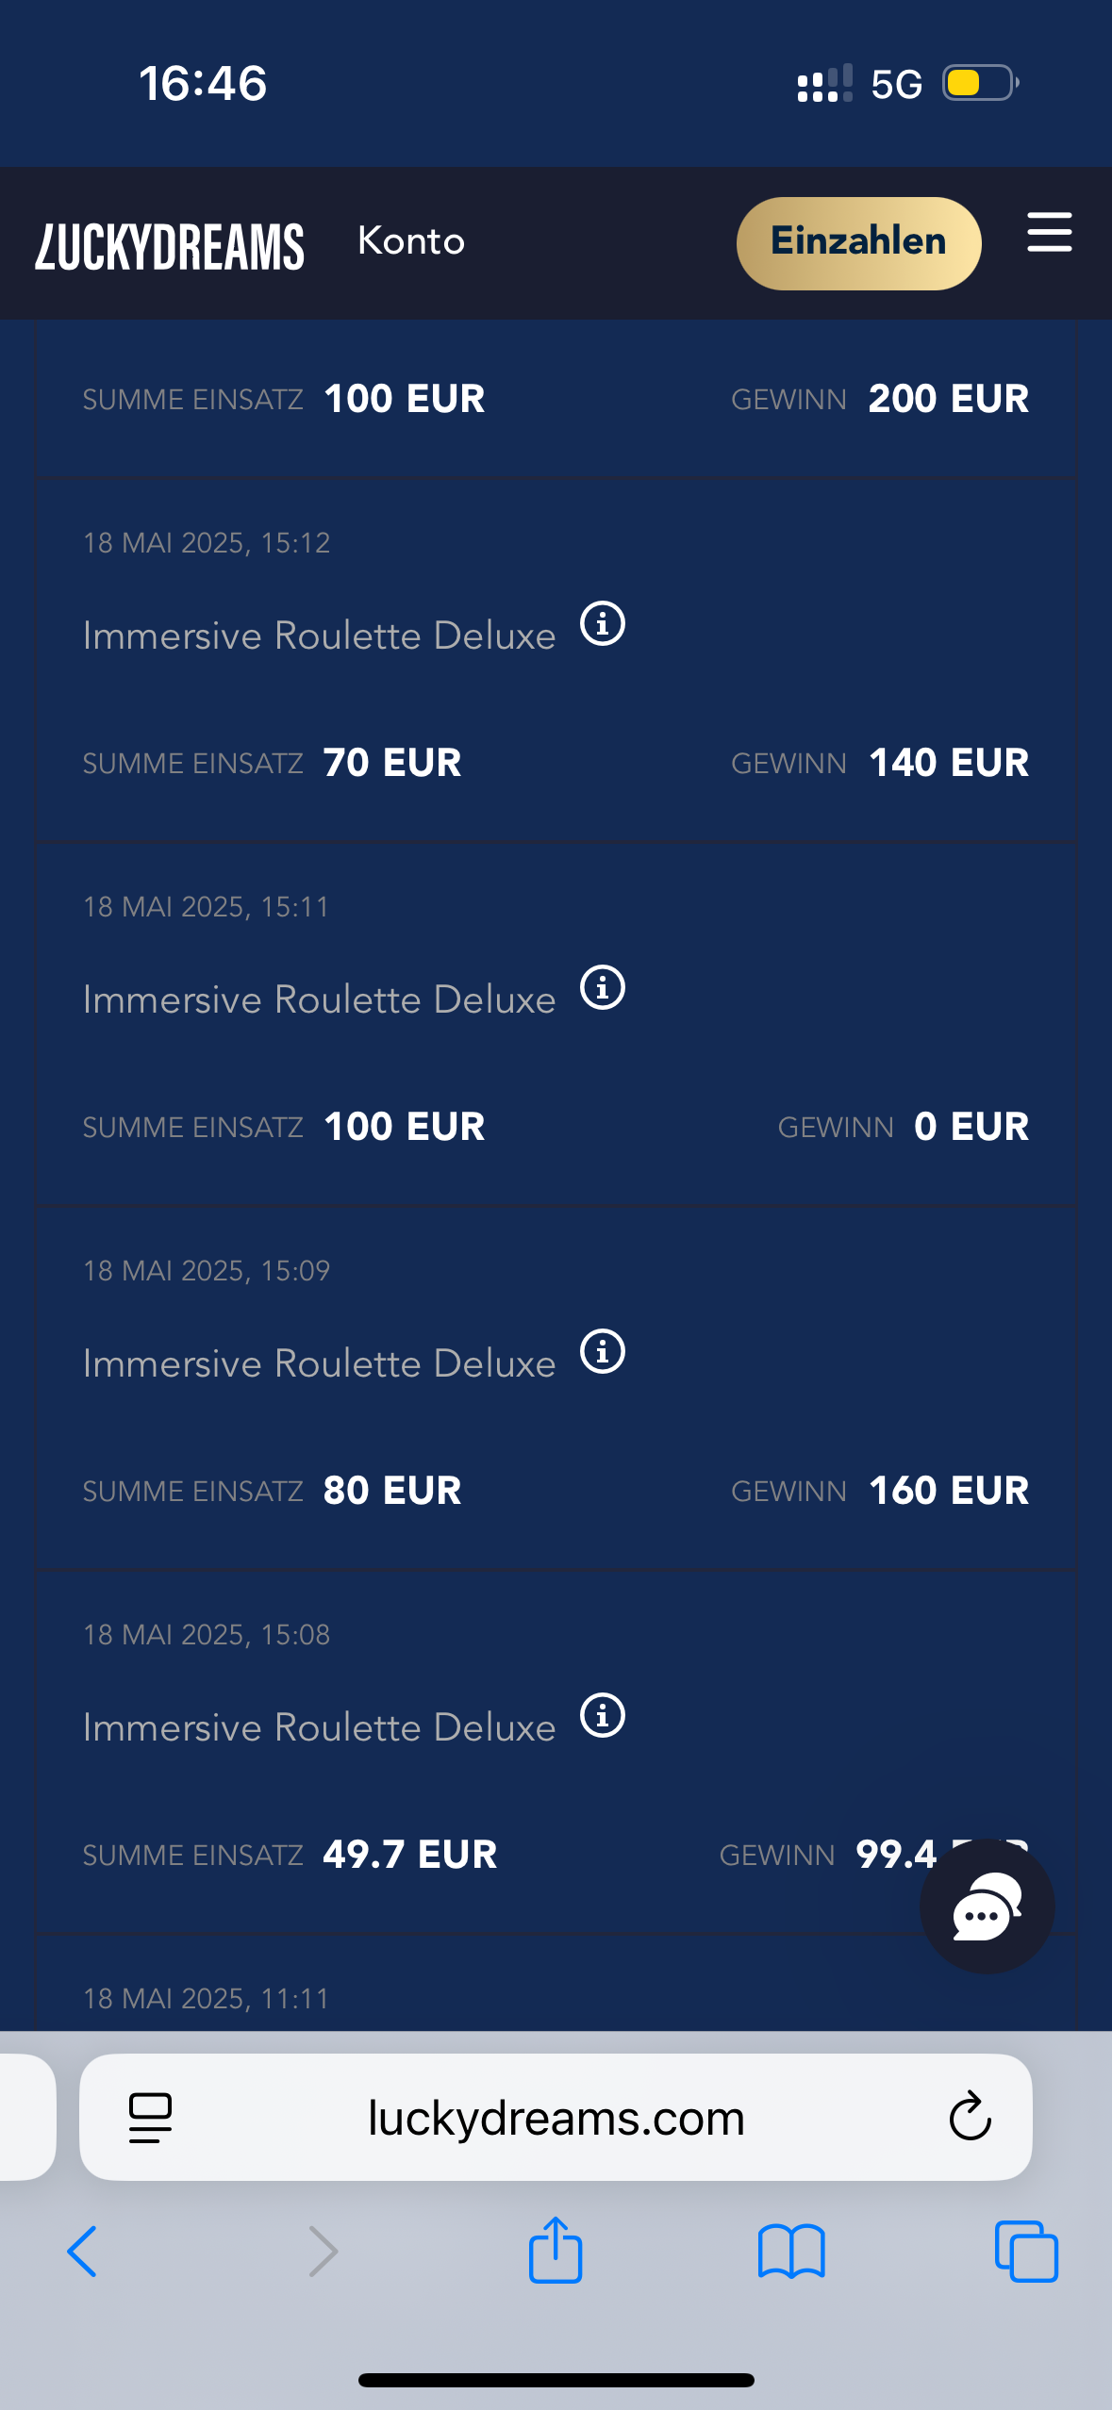Tap info icon for the 15:12 roulette bet
The width and height of the screenshot is (1112, 2410).
tap(603, 624)
